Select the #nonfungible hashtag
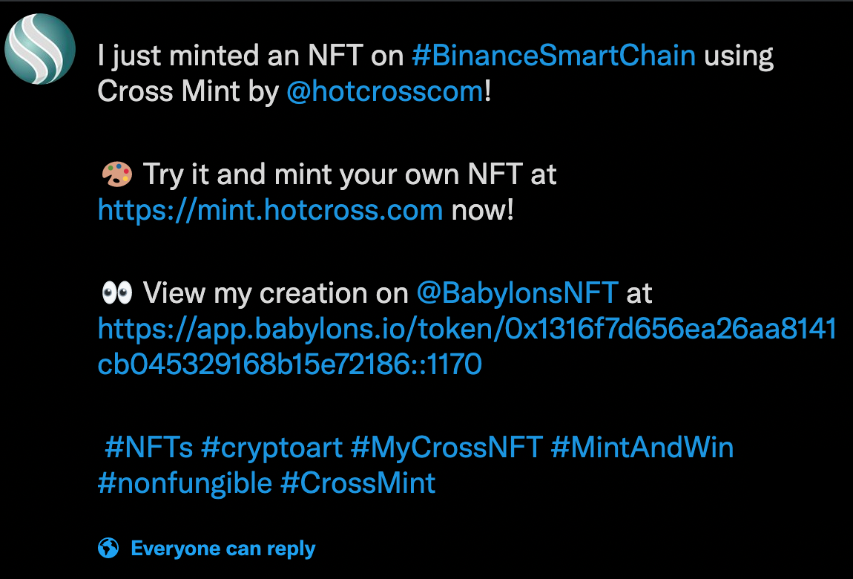Image resolution: width=853 pixels, height=579 pixels. tap(185, 482)
